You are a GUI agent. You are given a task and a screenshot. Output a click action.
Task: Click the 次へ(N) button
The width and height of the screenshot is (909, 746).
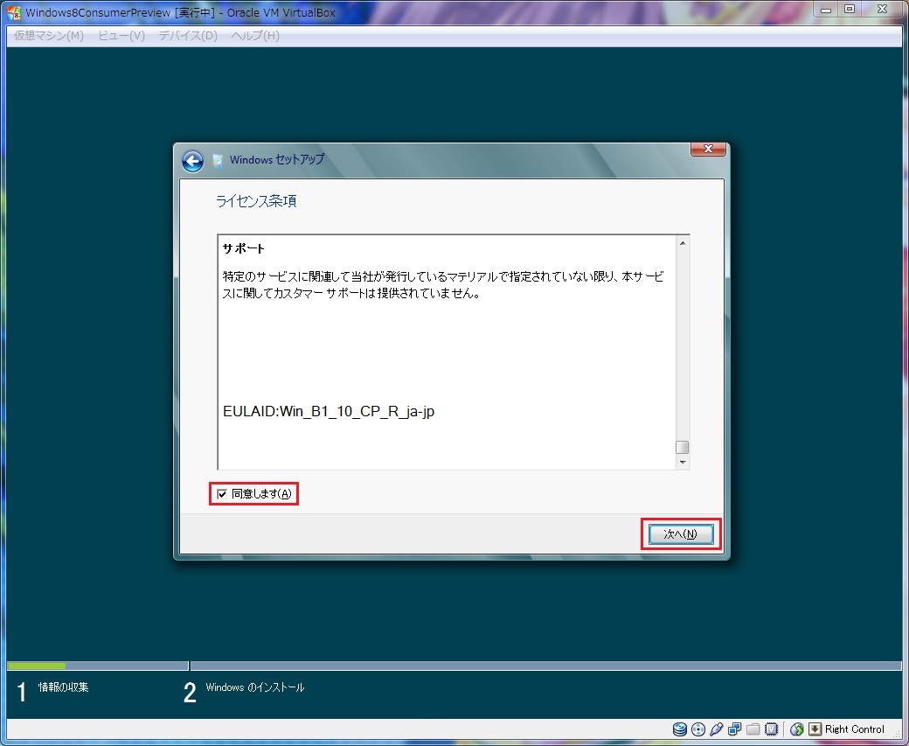pyautogui.click(x=681, y=533)
